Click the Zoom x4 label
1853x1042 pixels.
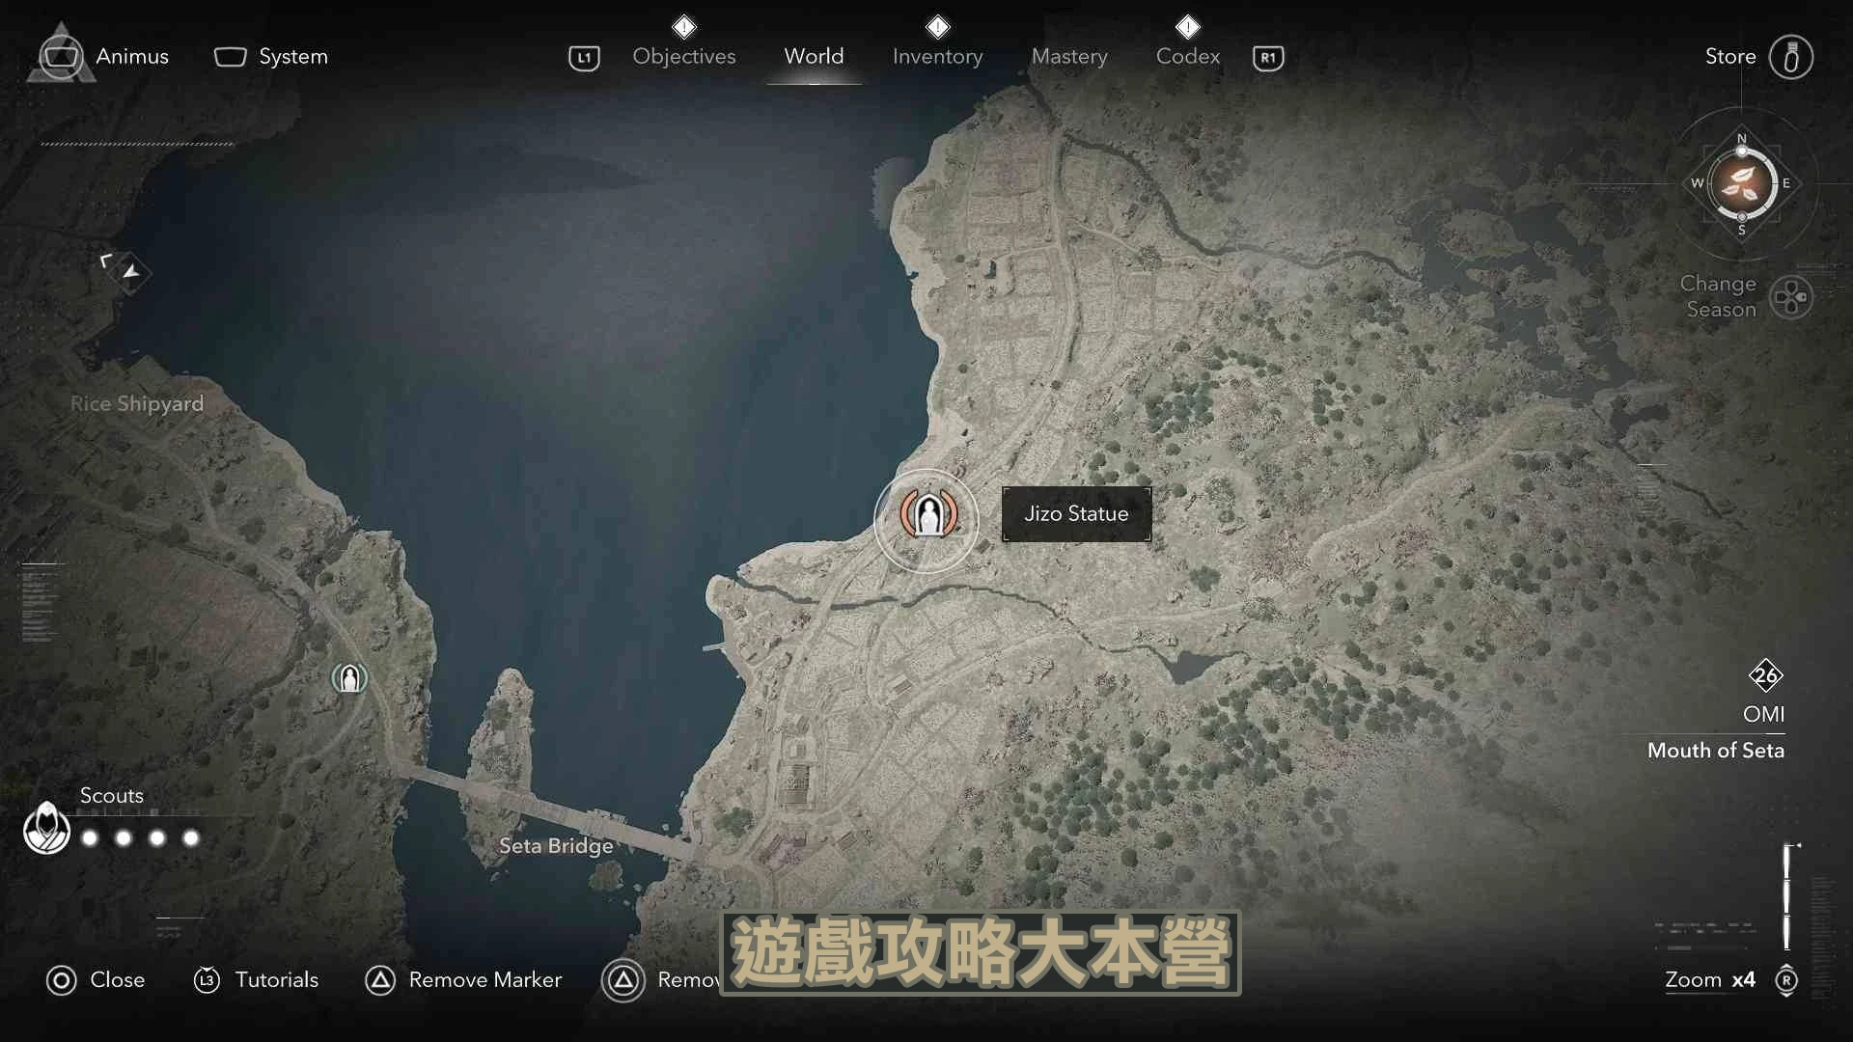[1709, 980]
